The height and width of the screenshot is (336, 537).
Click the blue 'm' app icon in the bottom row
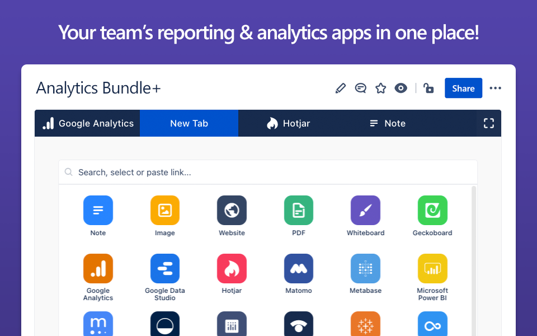tap(98, 324)
